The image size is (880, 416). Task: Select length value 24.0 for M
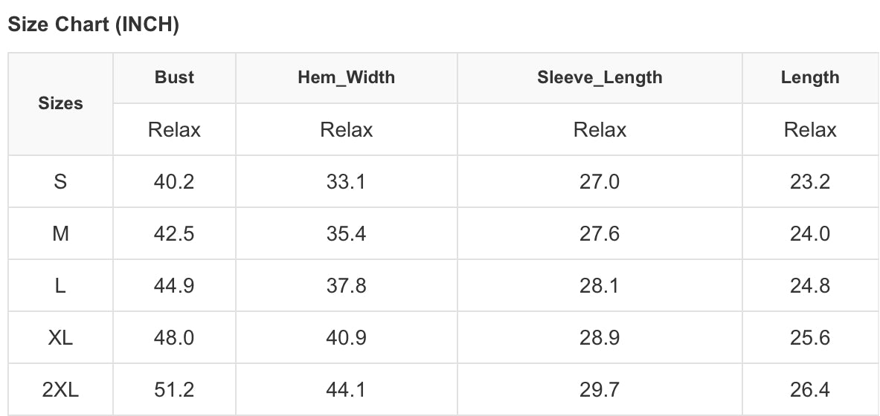(x=810, y=233)
